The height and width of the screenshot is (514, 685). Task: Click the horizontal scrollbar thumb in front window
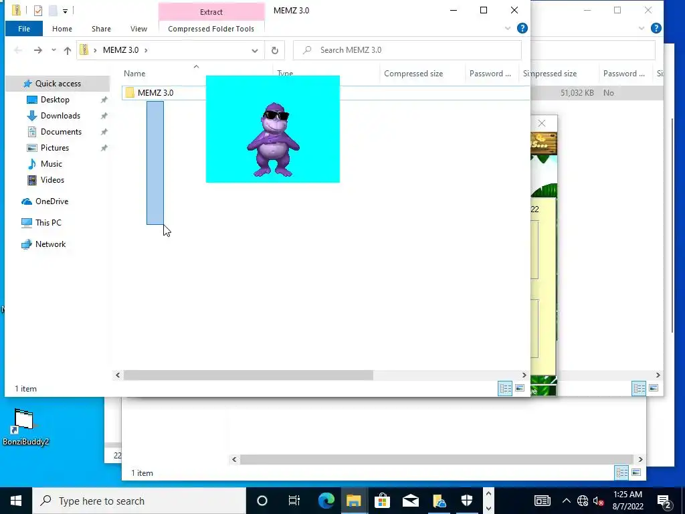click(248, 375)
